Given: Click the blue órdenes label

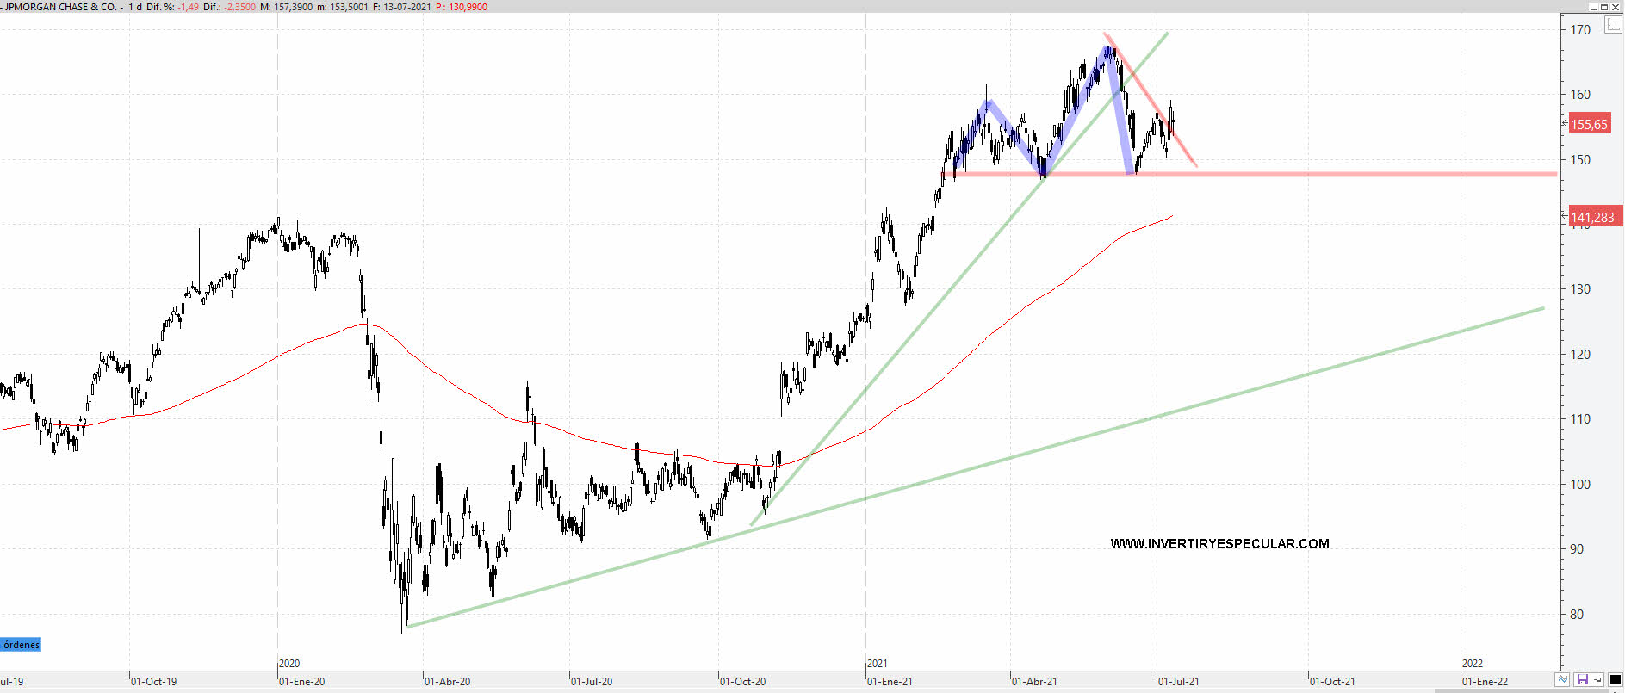Looking at the screenshot, I should coord(22,645).
